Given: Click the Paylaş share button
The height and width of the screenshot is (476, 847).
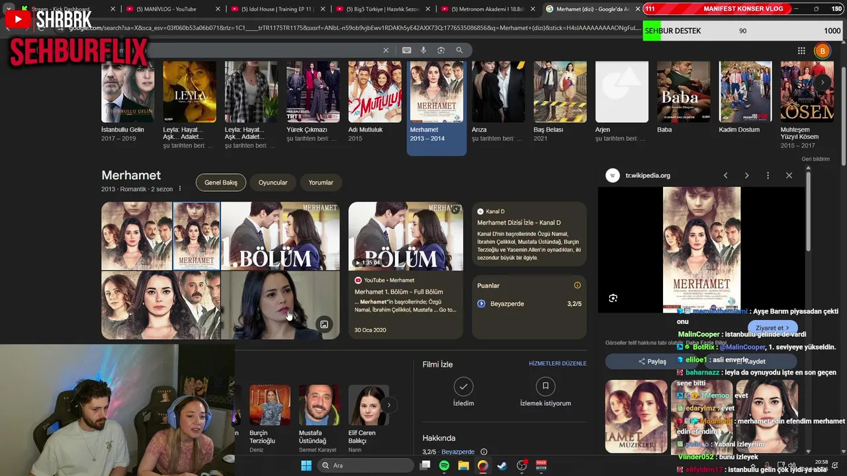Looking at the screenshot, I should click(652, 362).
